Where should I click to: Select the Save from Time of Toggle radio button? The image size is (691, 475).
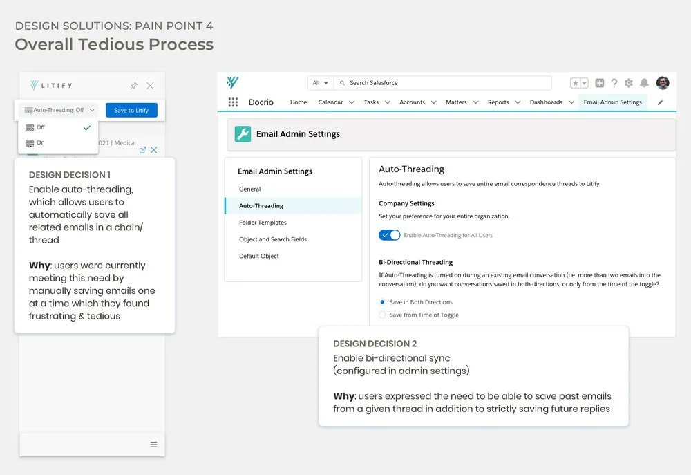382,315
